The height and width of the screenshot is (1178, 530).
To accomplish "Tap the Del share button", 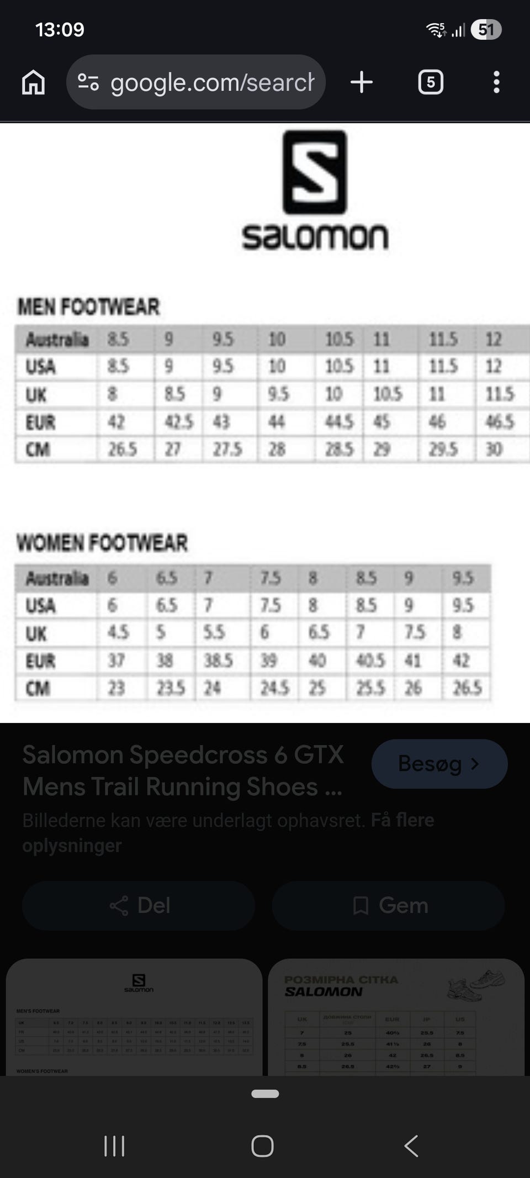I will pos(139,905).
